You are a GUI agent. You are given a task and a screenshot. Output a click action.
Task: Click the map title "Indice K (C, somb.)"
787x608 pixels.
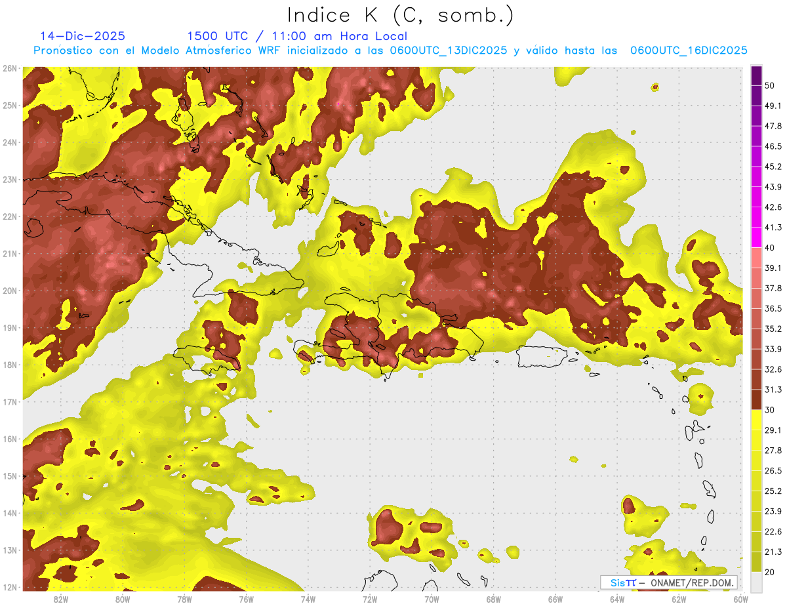coord(401,15)
